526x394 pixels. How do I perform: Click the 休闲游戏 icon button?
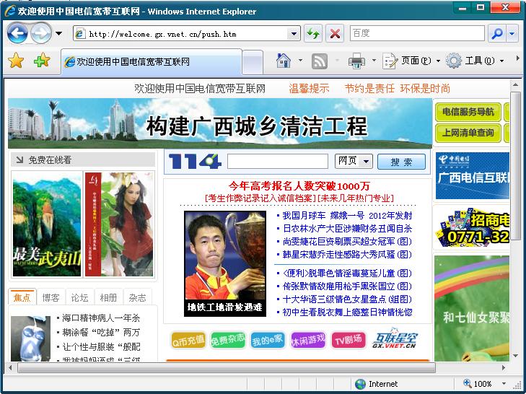(x=308, y=341)
